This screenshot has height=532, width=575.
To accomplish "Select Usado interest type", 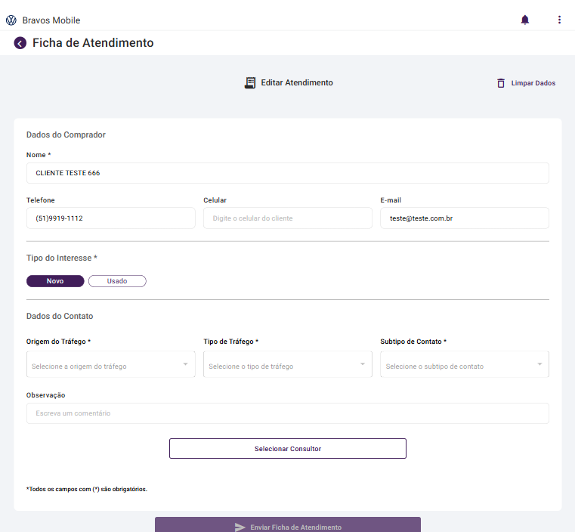I will [117, 281].
